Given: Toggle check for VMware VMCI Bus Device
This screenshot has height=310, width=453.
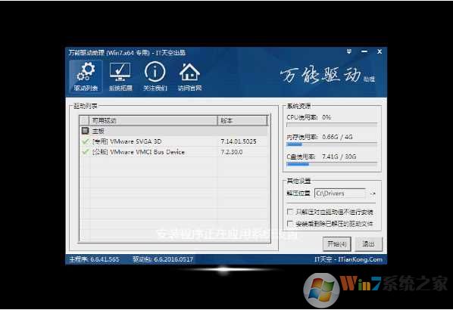Looking at the screenshot, I should (x=86, y=152).
